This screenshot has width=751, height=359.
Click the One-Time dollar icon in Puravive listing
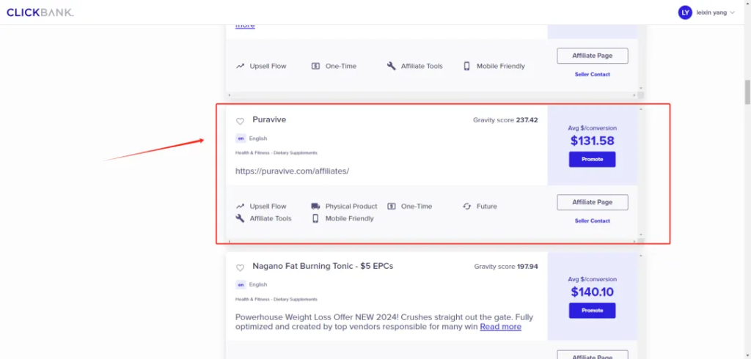[392, 207]
